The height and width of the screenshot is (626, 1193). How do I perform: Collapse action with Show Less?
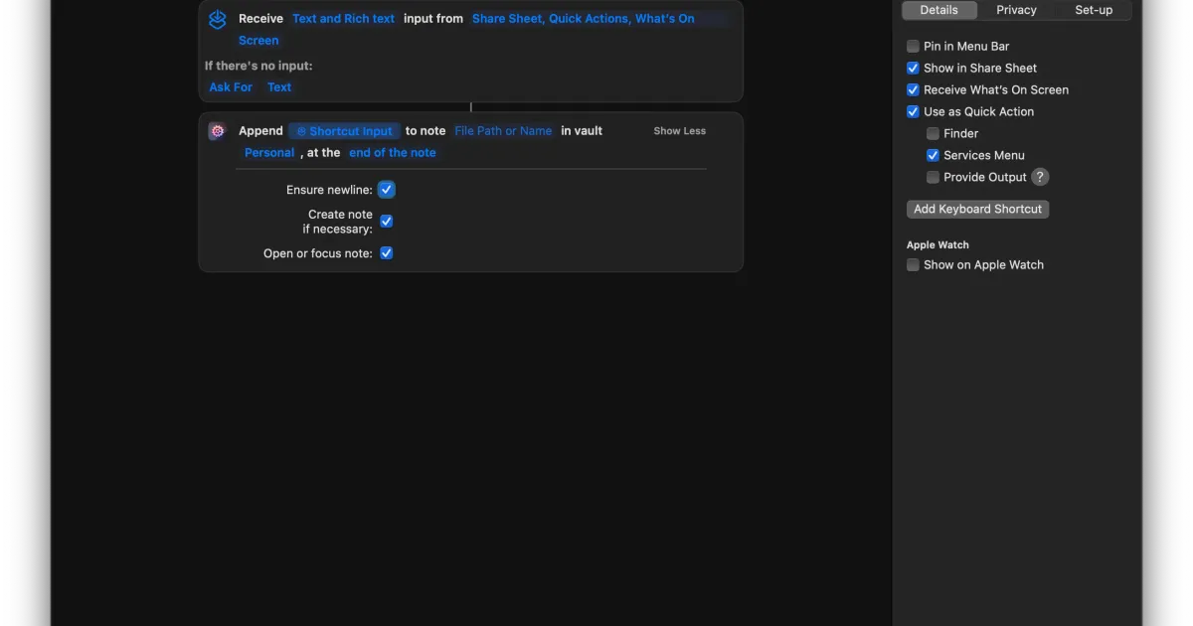680,131
